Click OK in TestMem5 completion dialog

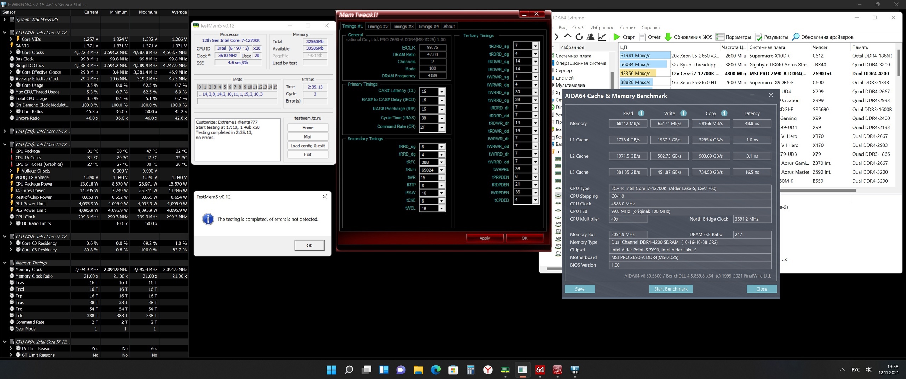309,245
